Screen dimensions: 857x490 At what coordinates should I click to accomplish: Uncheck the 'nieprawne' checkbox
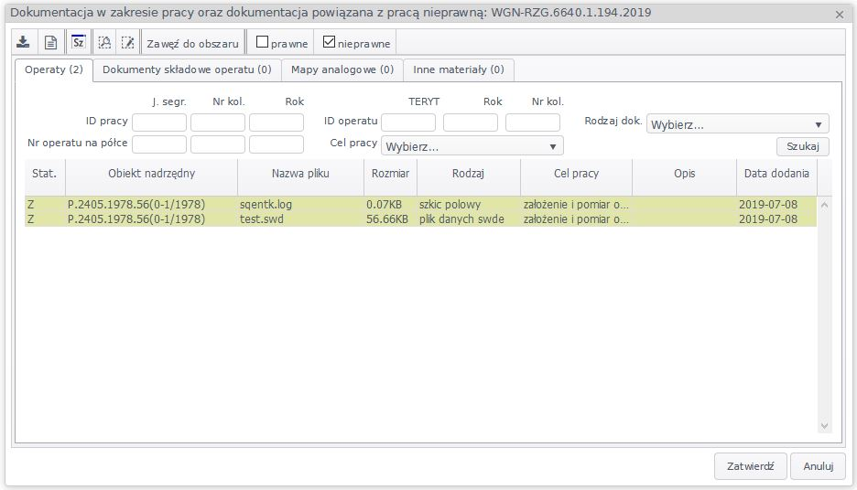point(330,42)
